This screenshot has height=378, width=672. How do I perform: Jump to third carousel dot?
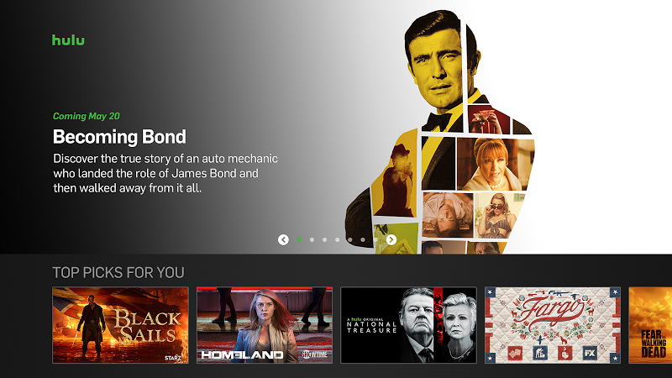tap(325, 239)
